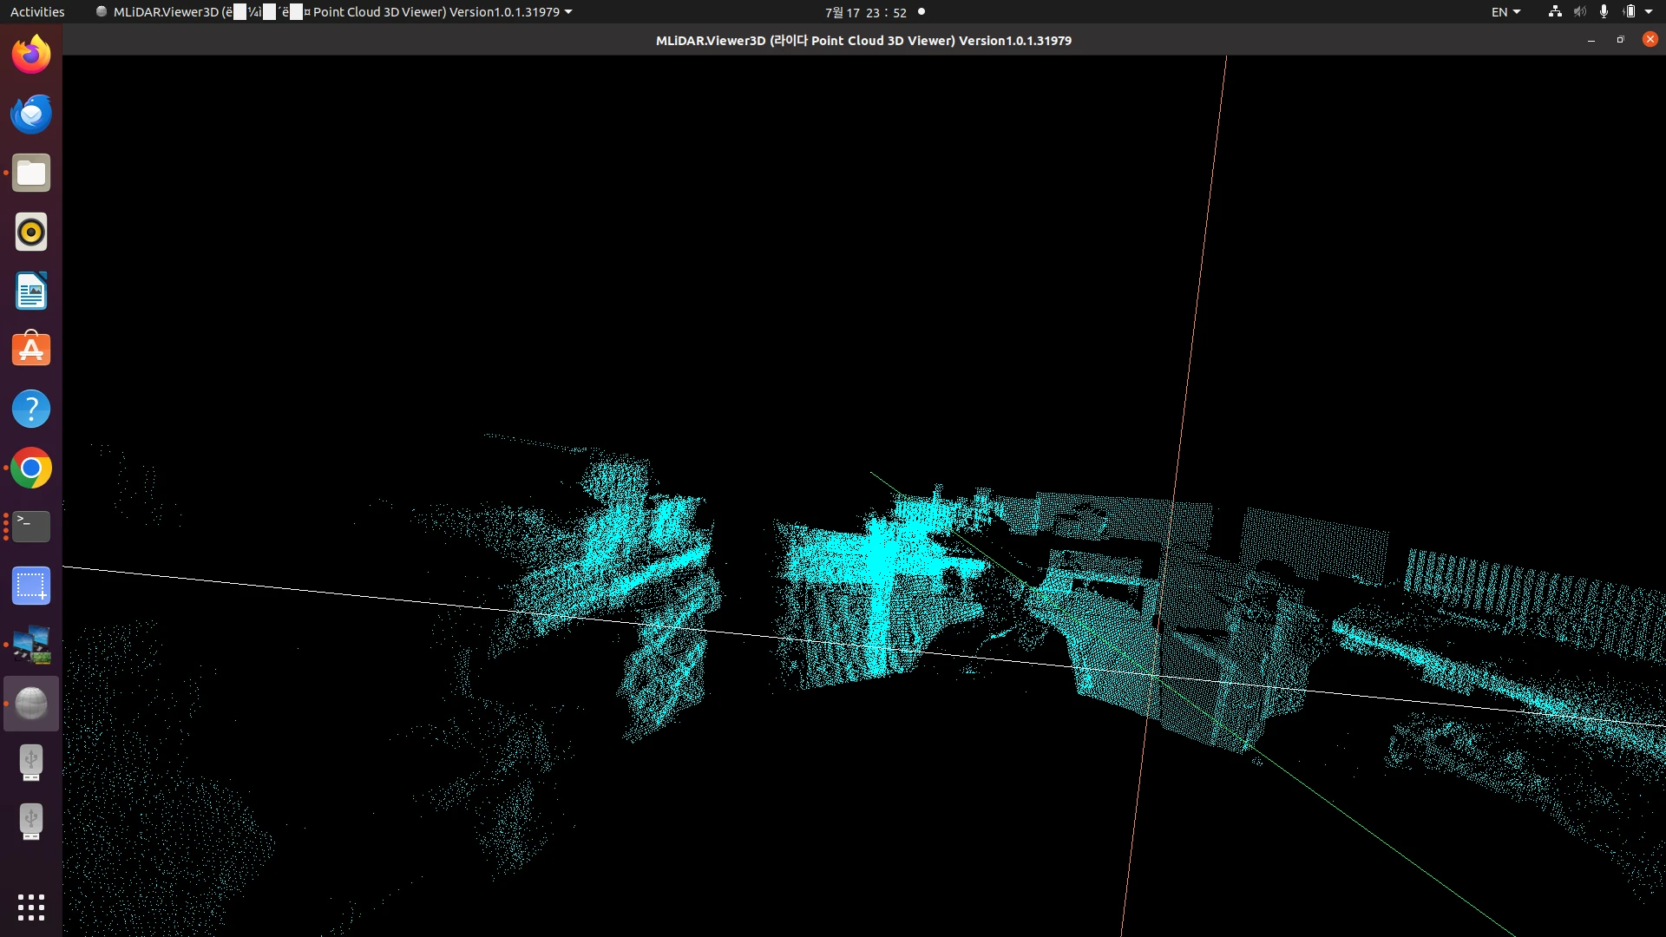Screen dimensions: 1666x937
Task: Open Ubuntu Software store icon
Action: 31,350
